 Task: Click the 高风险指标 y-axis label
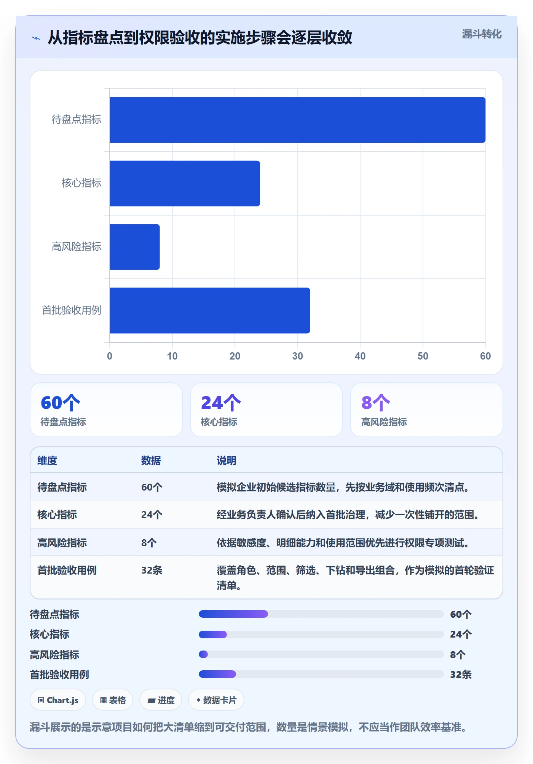coord(77,247)
